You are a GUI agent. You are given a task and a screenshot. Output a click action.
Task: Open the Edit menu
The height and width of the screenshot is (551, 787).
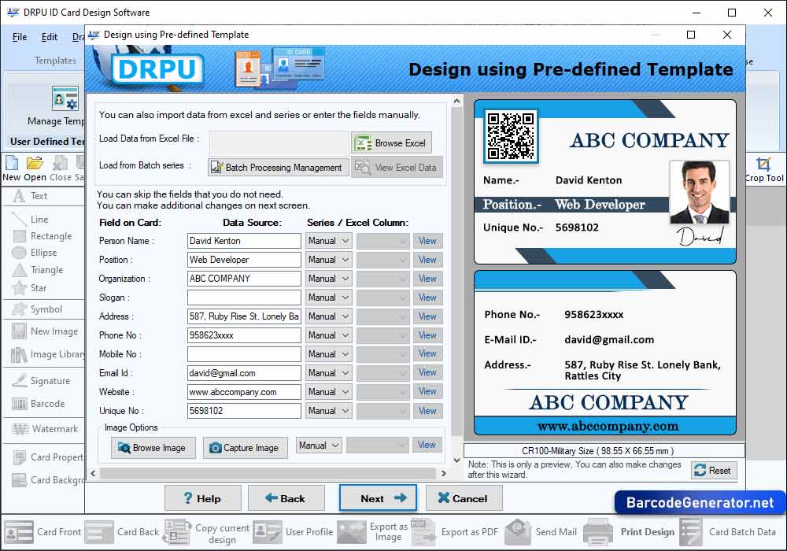(49, 37)
